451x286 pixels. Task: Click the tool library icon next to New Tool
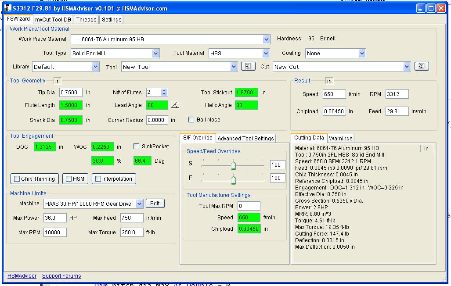[x=248, y=66]
